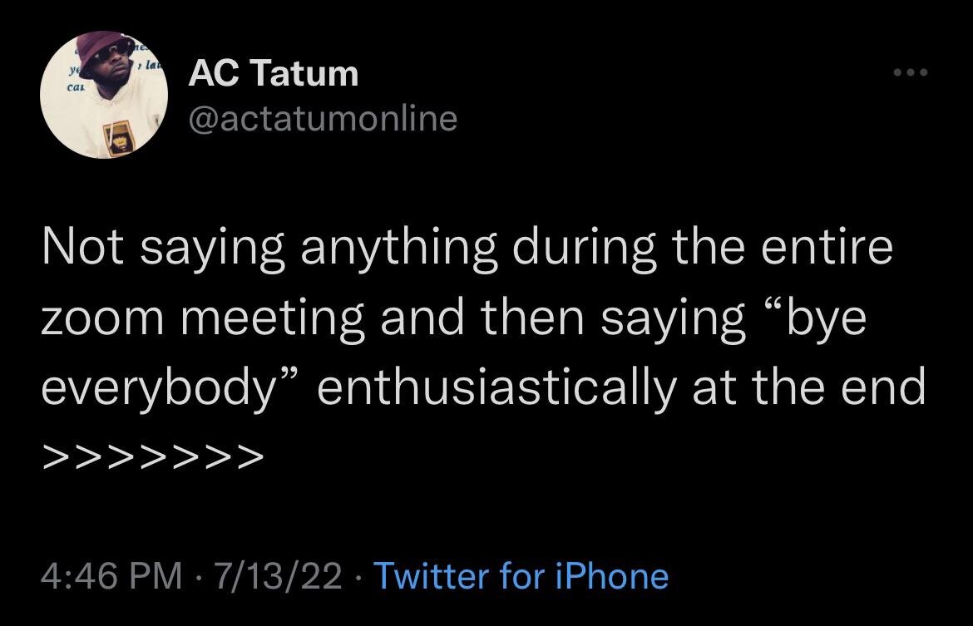Click the word "everybody" in the tweet

coord(159,387)
